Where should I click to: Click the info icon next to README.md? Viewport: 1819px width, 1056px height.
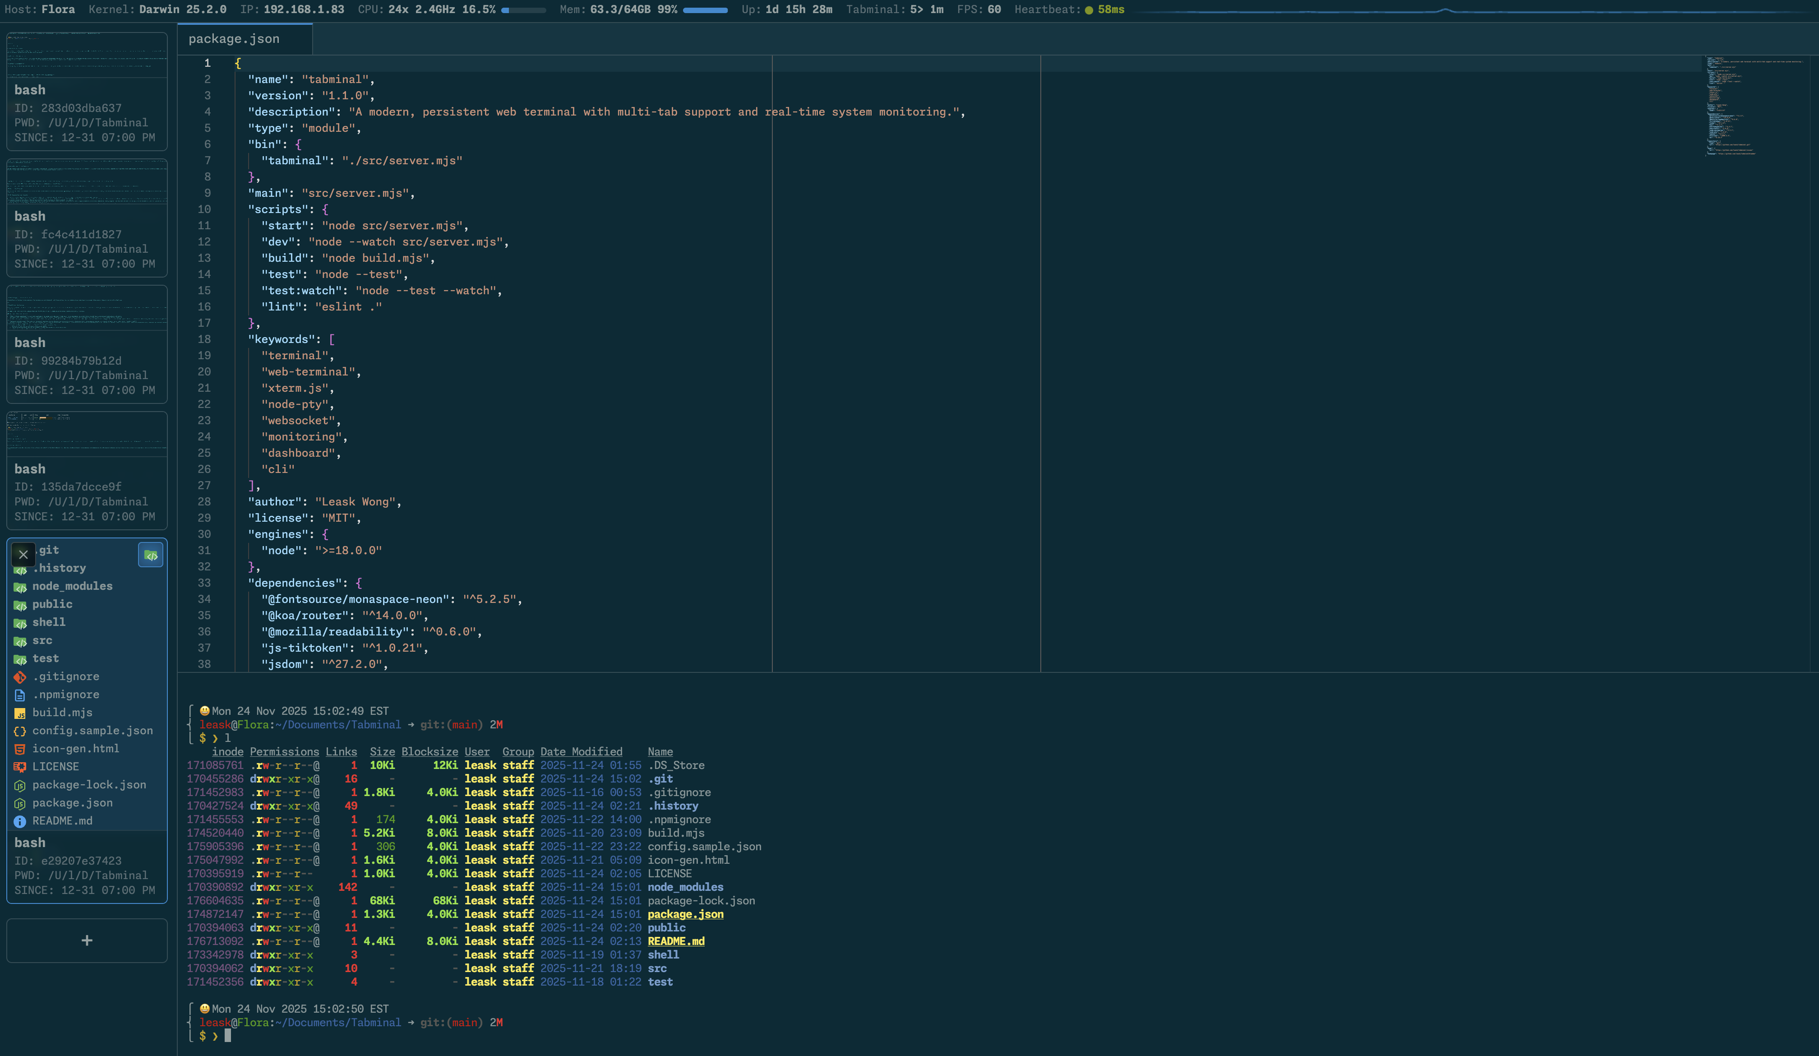click(19, 821)
